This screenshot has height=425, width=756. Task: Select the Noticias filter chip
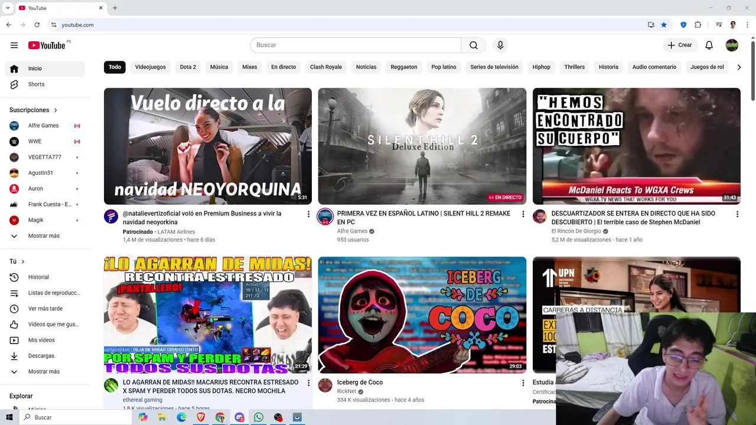tap(366, 67)
